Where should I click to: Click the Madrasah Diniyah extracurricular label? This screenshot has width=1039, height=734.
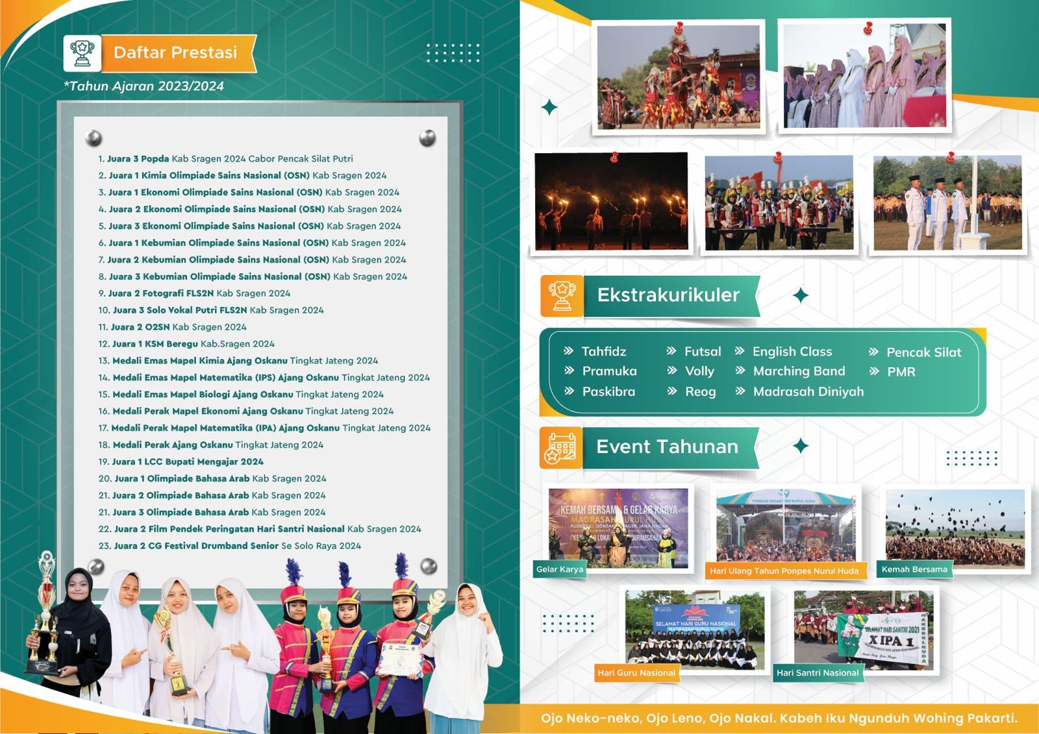coord(808,391)
